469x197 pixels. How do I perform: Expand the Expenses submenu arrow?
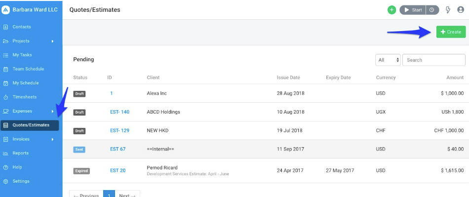point(52,111)
